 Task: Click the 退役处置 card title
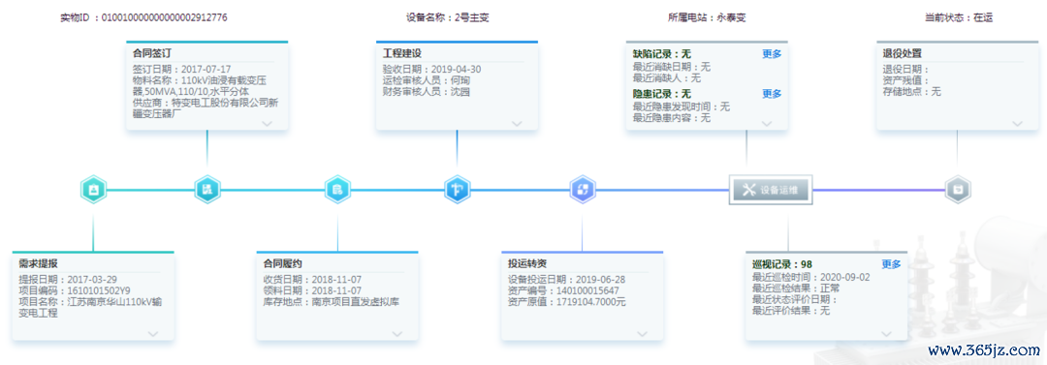tap(903, 53)
